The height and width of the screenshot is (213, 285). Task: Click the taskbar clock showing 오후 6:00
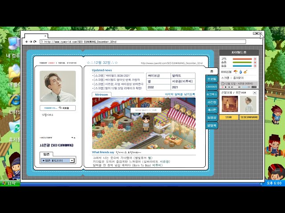tap(274, 183)
